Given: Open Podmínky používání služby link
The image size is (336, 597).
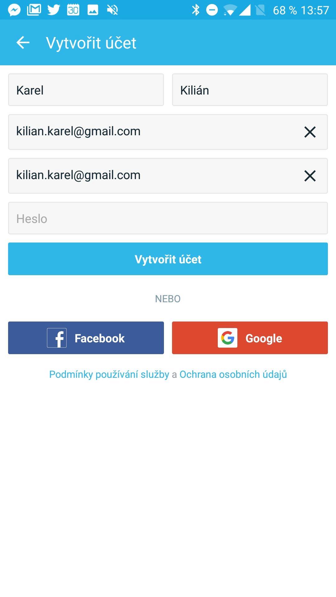Looking at the screenshot, I should 109,374.
